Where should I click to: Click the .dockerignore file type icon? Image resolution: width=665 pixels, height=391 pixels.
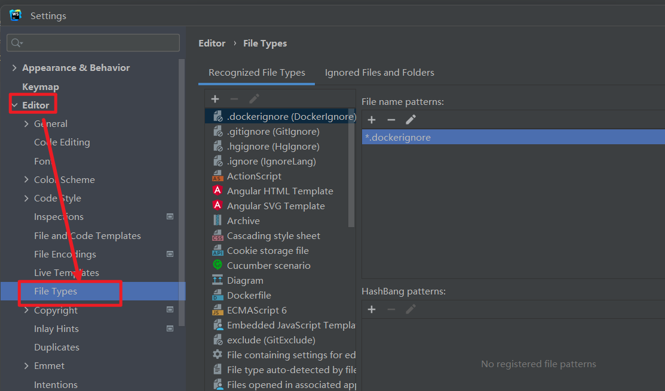click(217, 116)
